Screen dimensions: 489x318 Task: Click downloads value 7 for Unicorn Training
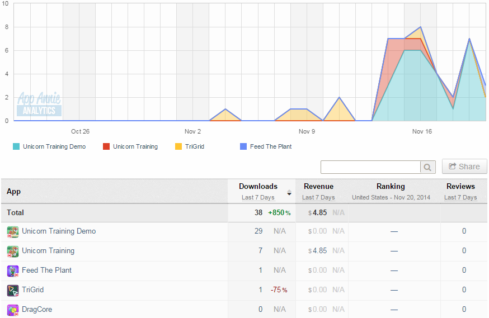[260, 251]
